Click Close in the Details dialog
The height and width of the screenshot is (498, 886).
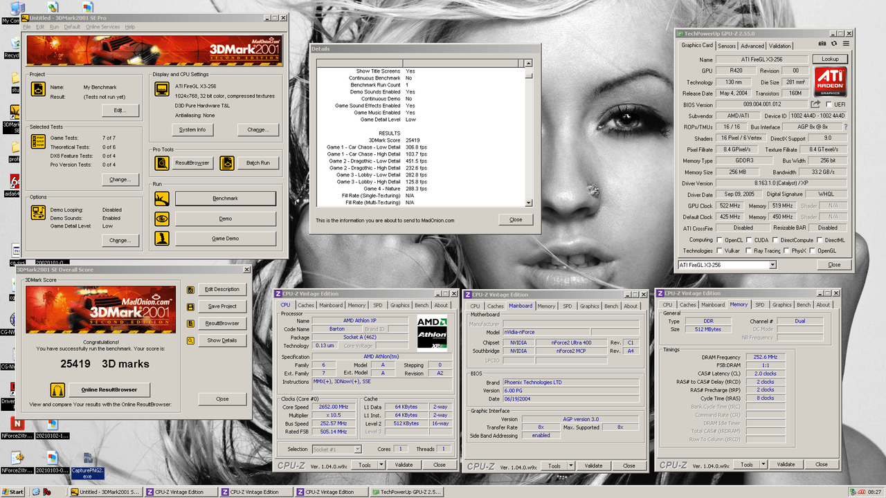(x=516, y=219)
